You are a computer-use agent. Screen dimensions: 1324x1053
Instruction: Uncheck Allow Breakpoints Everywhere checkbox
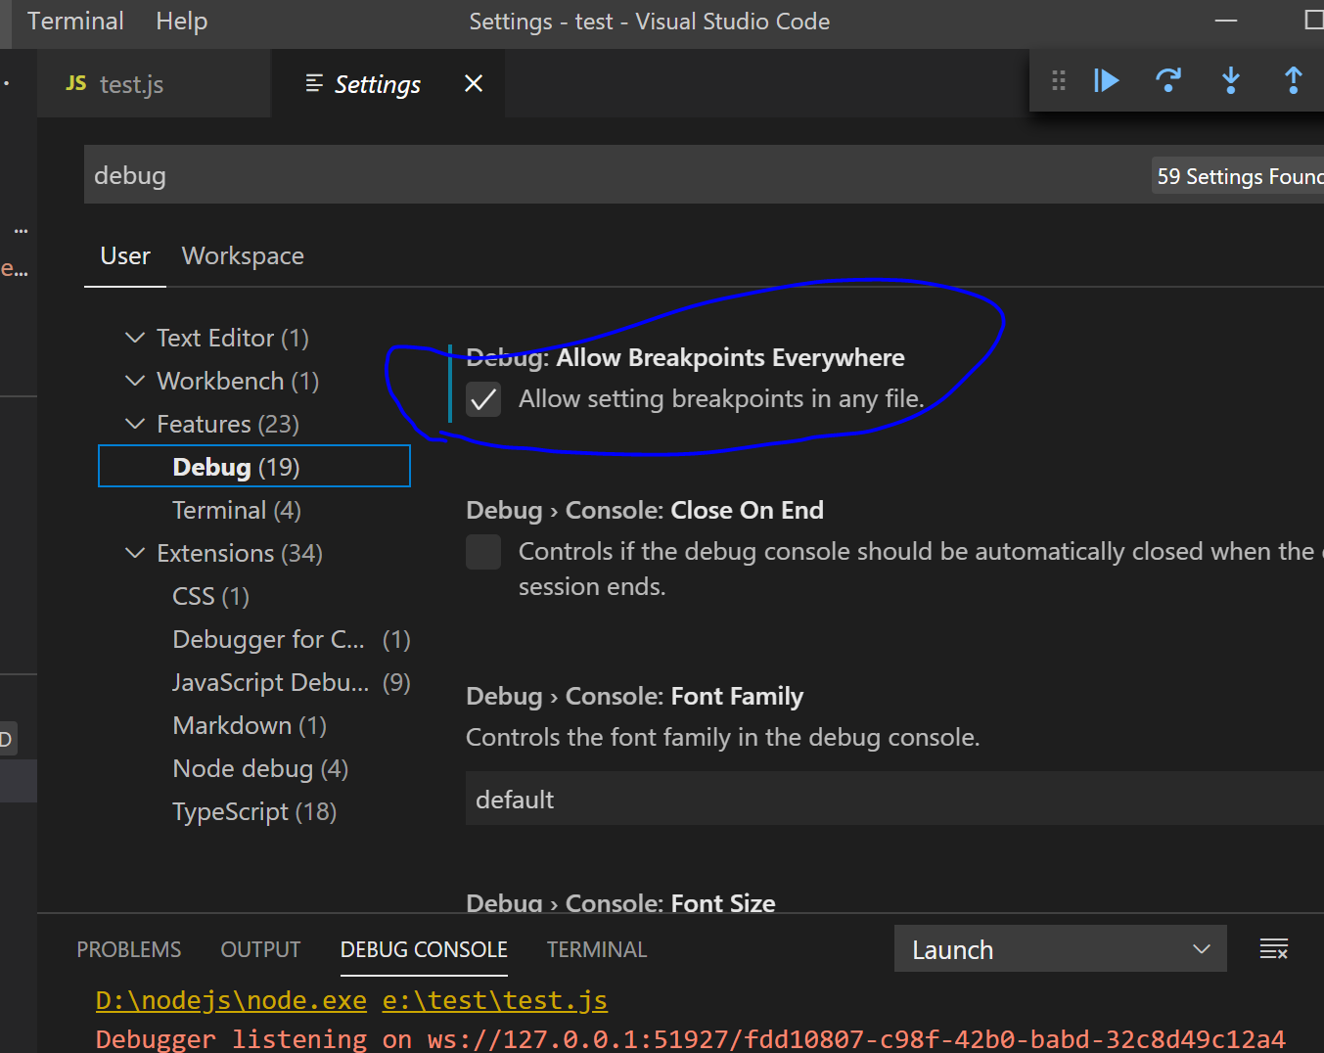[x=483, y=399]
